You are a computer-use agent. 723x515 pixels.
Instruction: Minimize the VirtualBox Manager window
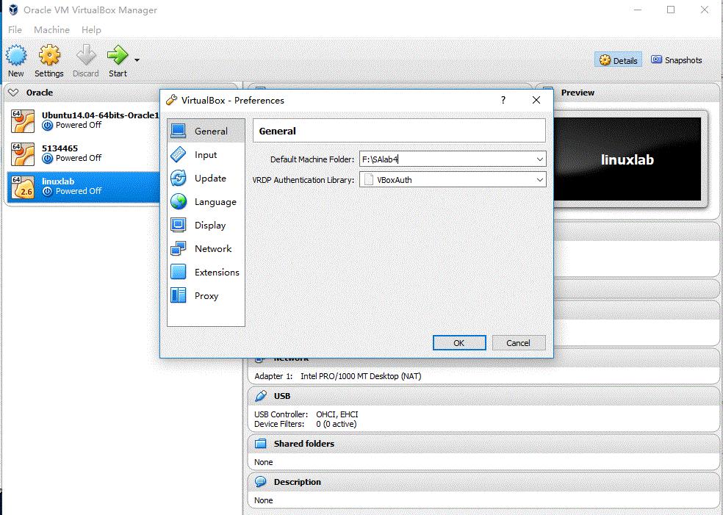[x=638, y=10]
